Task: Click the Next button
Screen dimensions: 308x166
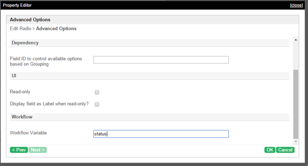Action: [x=38, y=150]
